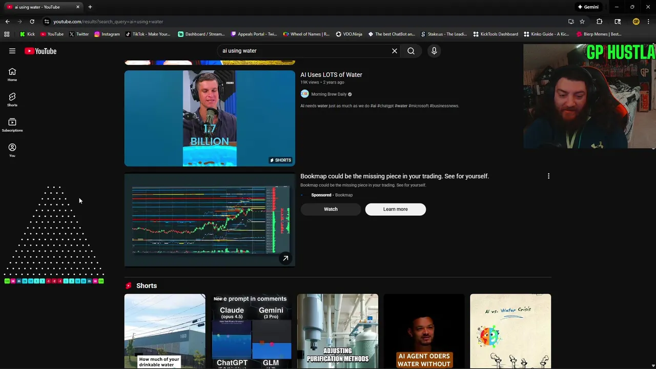Open the Claude vs Gemini comparison Short
This screenshot has width=656, height=369.
pyautogui.click(x=251, y=331)
